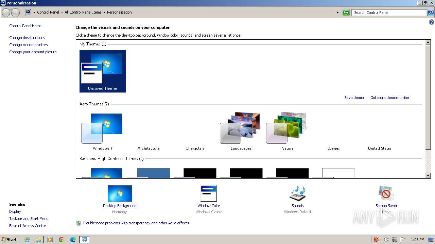Launch Windows Media Player from taskbar
Viewport: 435px width, 244px height.
coord(50,240)
